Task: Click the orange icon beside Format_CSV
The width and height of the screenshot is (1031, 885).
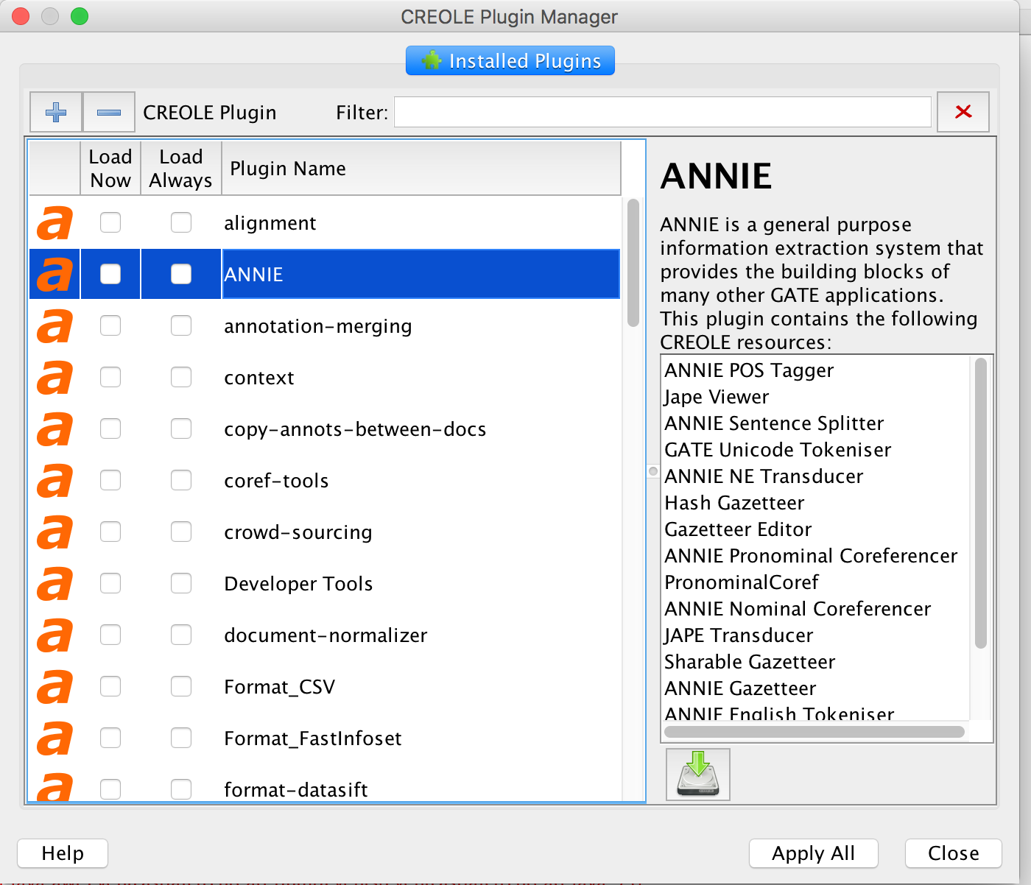Action: (55, 687)
